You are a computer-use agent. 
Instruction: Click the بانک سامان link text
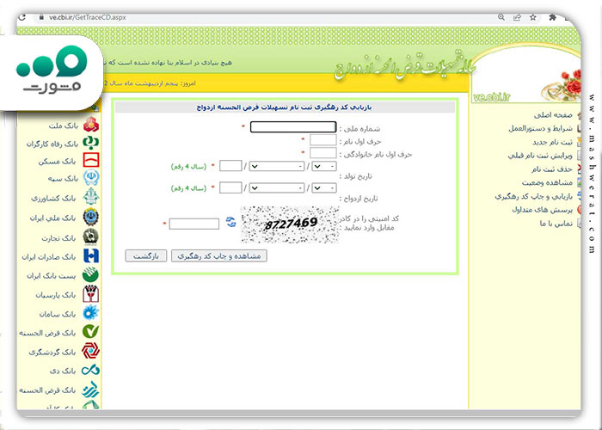point(58,314)
